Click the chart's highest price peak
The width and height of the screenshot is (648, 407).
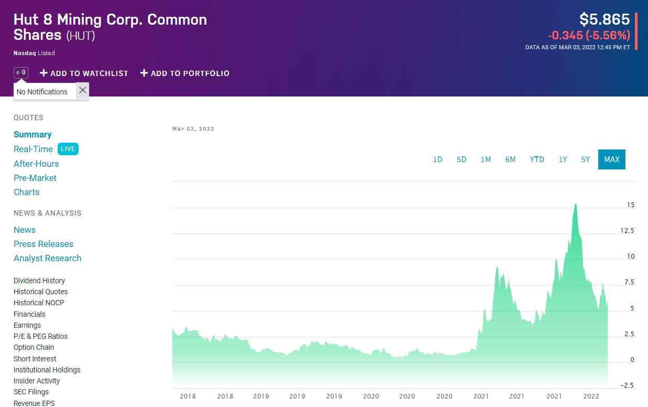tap(576, 204)
